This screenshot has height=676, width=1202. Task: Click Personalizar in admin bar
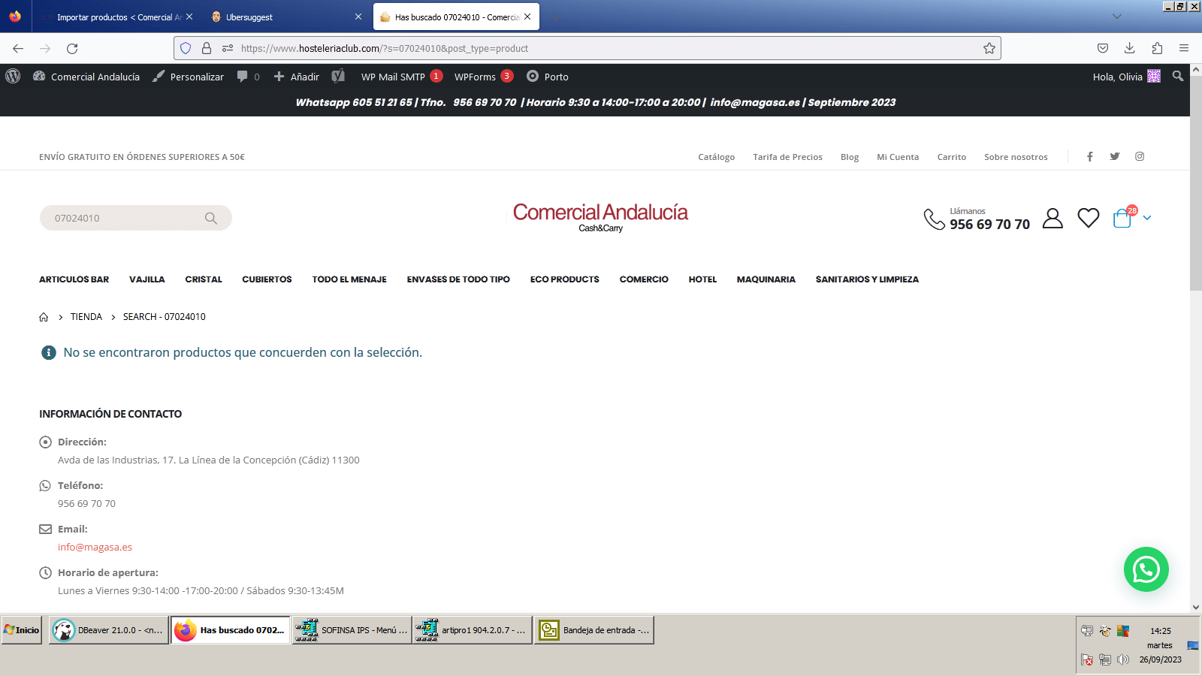[188, 77]
